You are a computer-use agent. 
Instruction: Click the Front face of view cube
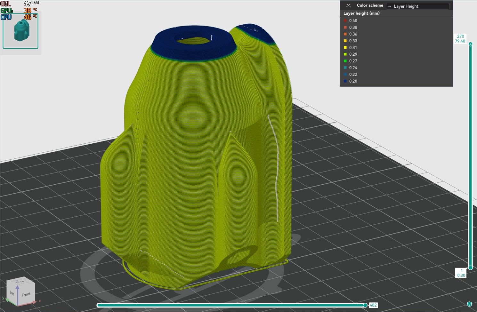26,294
